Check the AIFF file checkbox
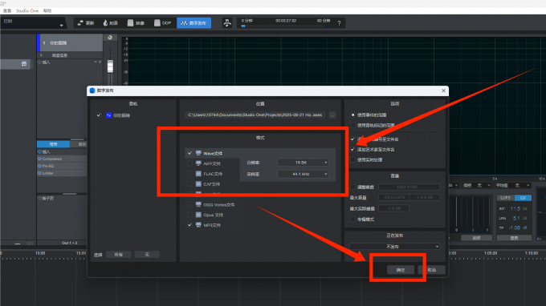The image size is (546, 306). coord(189,163)
